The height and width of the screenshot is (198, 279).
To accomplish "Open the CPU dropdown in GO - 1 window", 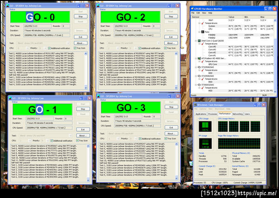I will [30, 141].
